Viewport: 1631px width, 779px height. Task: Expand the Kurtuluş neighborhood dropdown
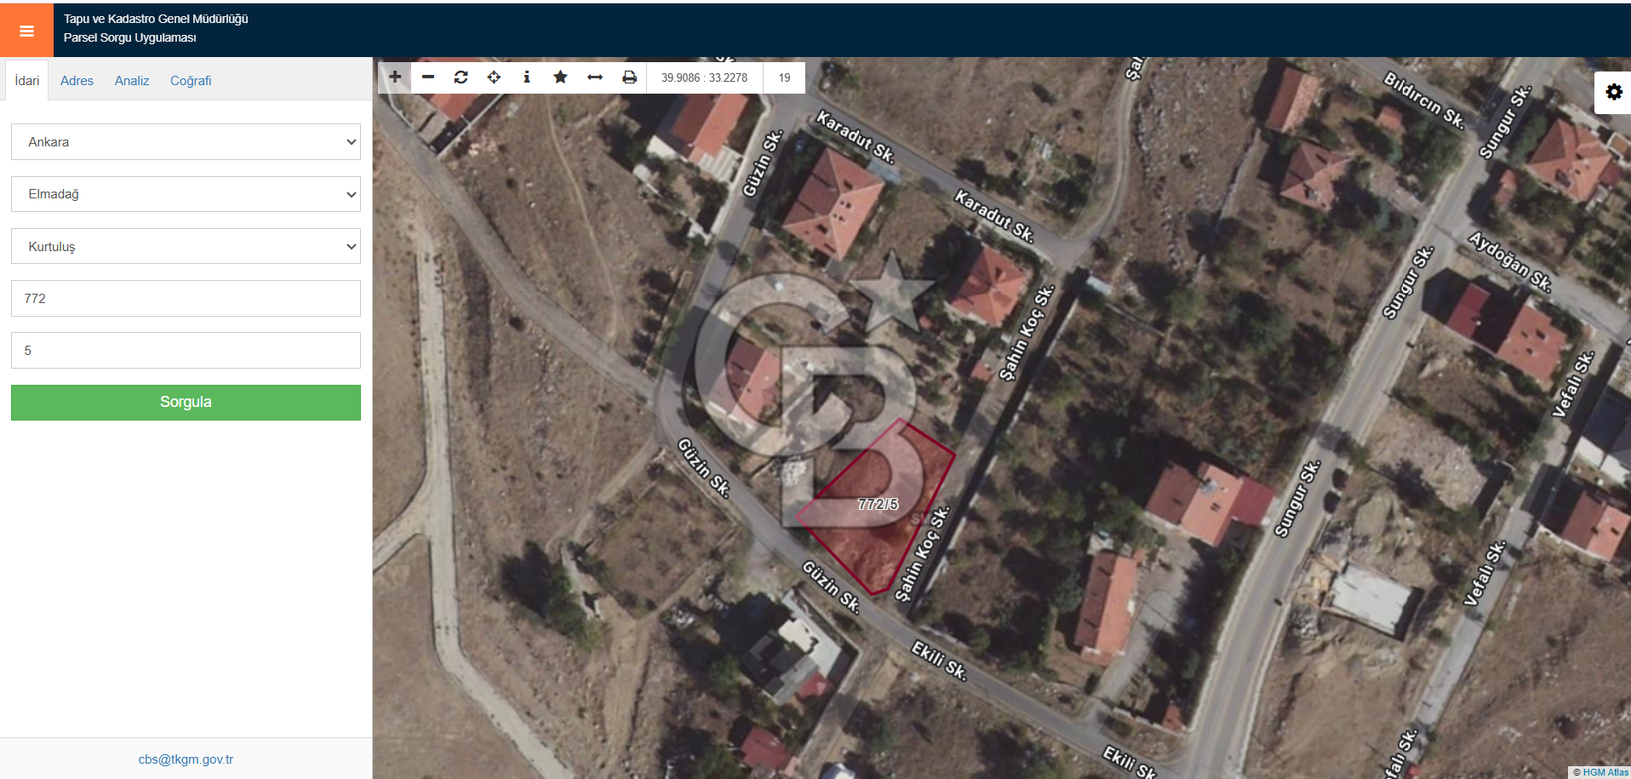[x=186, y=247]
